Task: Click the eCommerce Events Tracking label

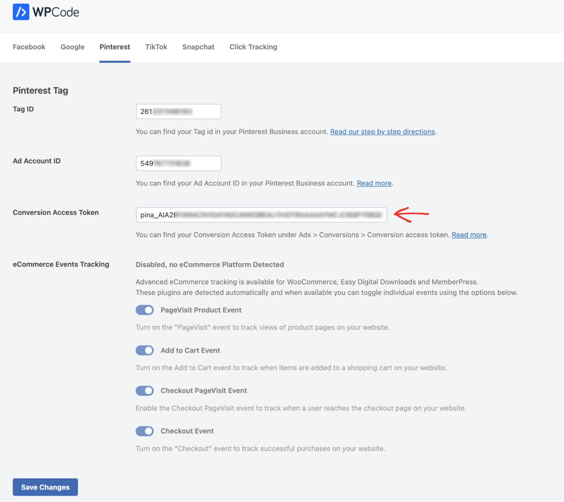Action: 61,264
